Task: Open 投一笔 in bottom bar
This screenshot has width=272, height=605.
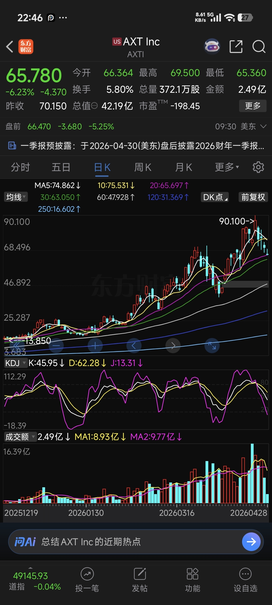Action: [87, 580]
